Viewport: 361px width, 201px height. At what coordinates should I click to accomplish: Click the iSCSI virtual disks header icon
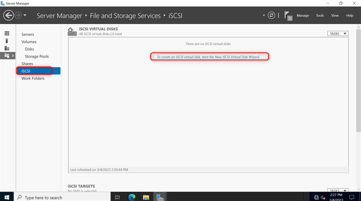[72, 31]
